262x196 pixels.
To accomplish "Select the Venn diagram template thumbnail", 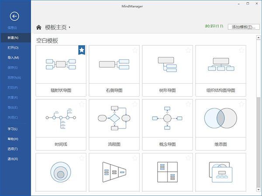I will tap(221, 118).
